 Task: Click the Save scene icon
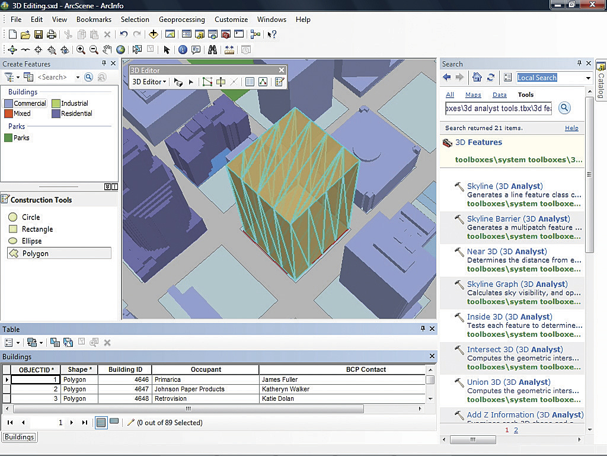39,35
